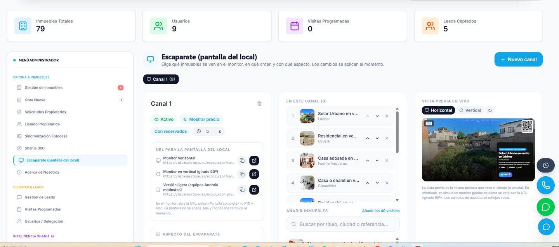Open the Usuarios / Delegación menu item
Viewport: 559px width, 247px height.
tap(70, 221)
